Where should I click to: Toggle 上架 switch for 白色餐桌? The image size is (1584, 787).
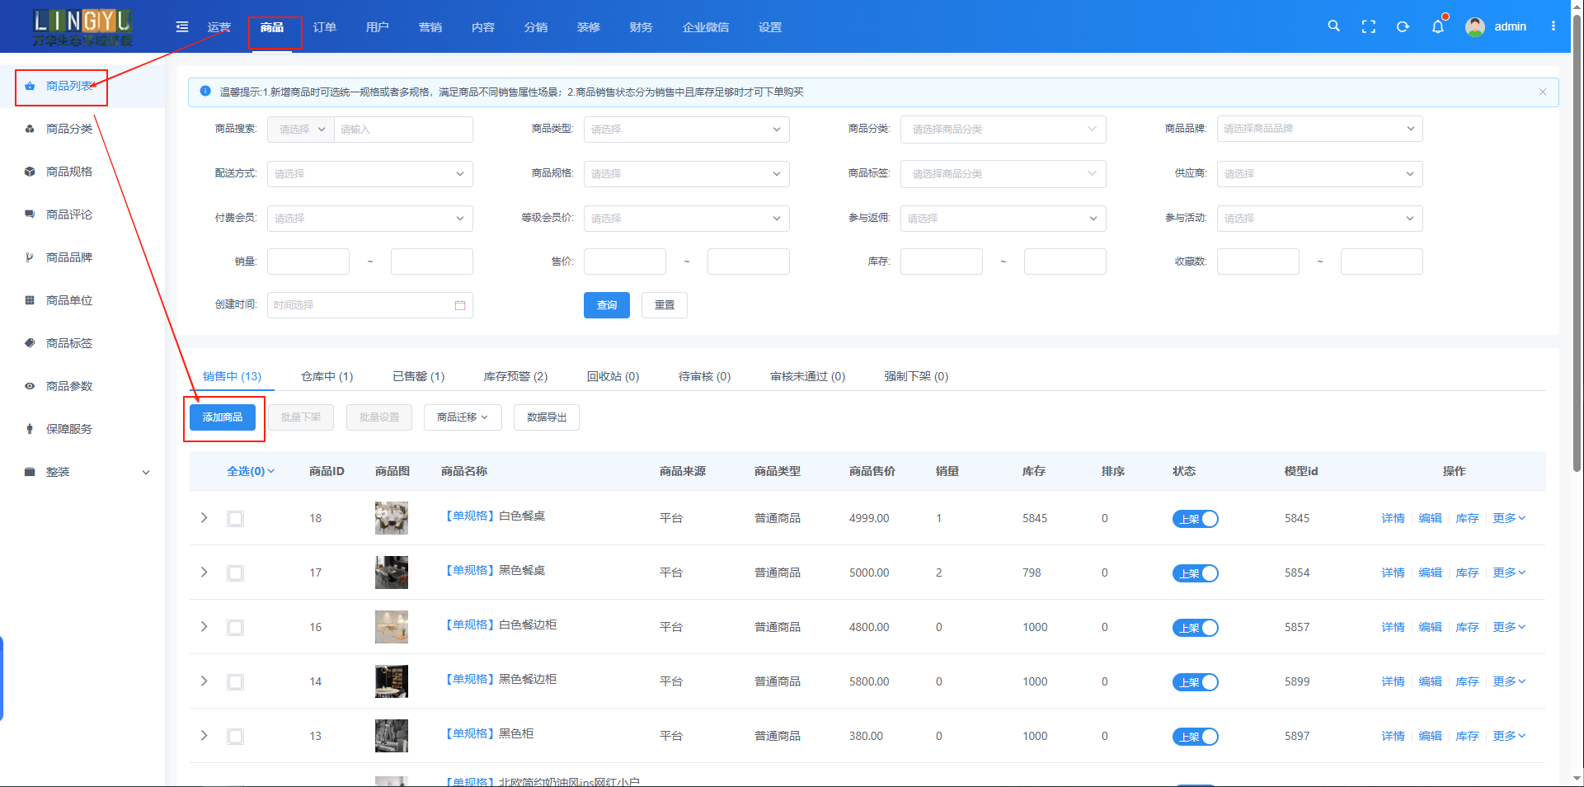1195,519
